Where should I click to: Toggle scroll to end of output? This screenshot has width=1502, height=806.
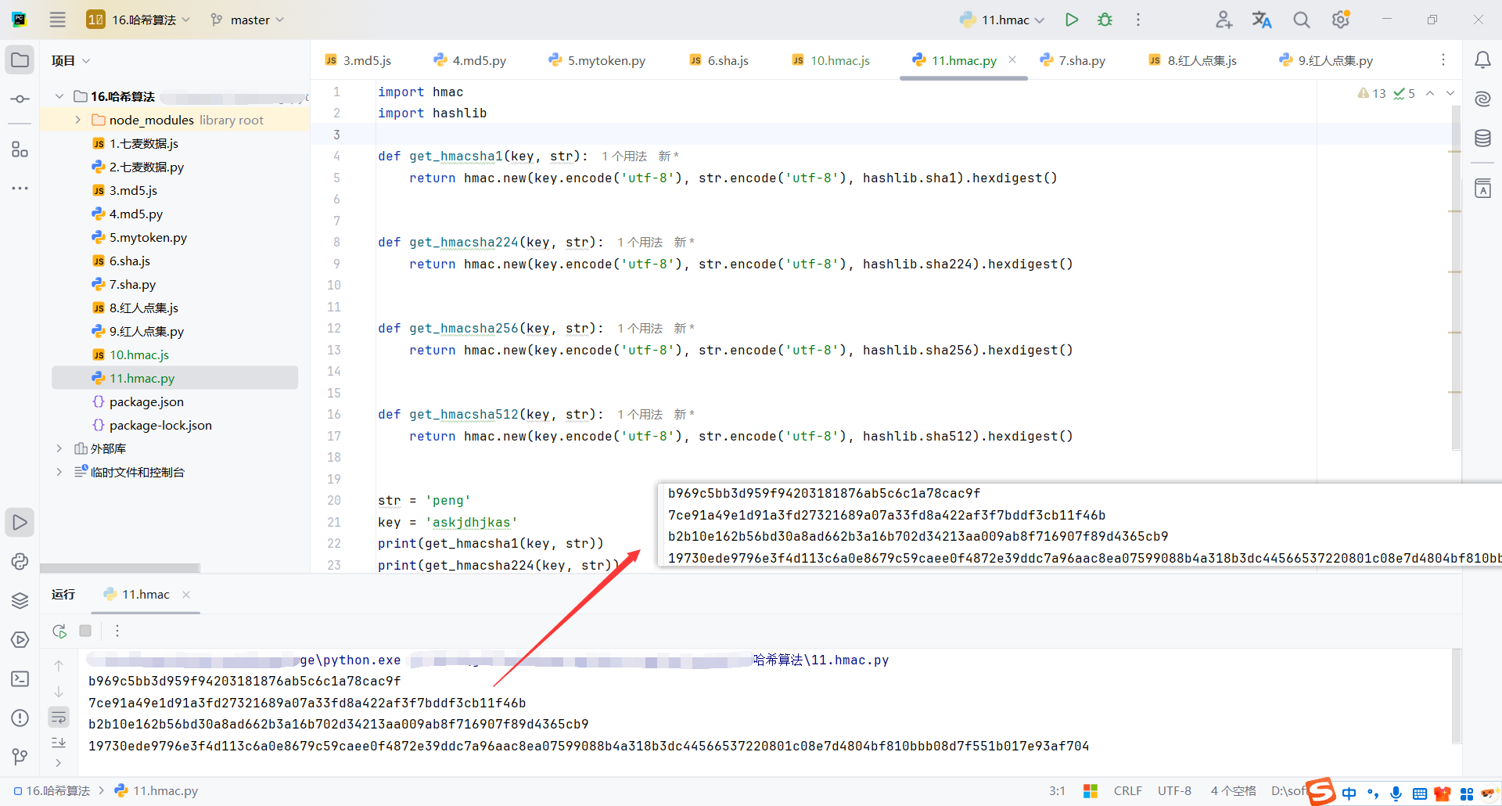click(x=59, y=742)
